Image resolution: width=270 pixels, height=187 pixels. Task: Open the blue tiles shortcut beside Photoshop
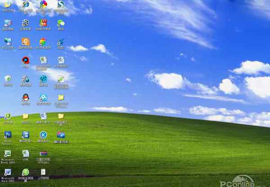pyautogui.click(x=26, y=135)
